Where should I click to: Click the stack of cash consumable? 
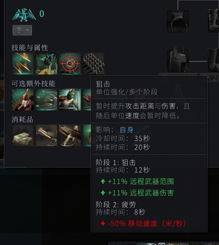[23, 135]
